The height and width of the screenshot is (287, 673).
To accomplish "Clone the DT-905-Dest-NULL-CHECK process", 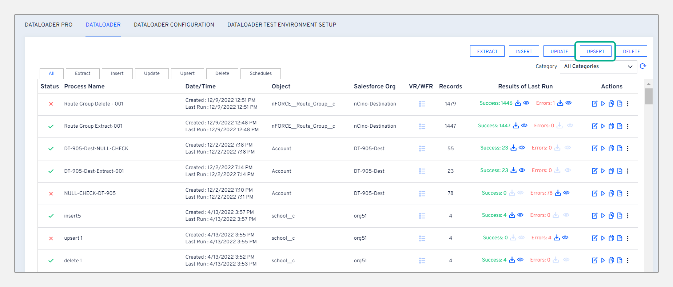I will tap(611, 148).
